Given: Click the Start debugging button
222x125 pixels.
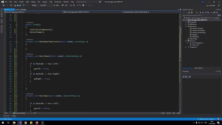Looking at the screenshot, I should (x=56, y=6).
